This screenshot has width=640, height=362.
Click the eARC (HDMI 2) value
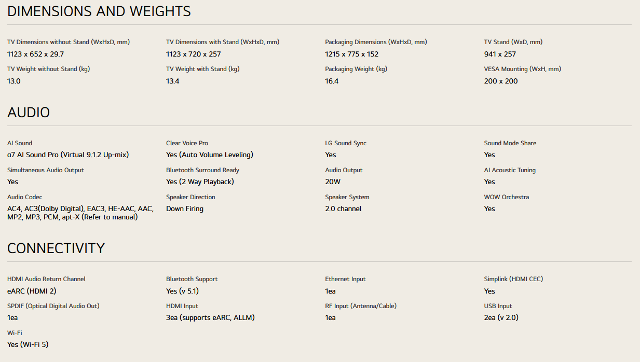tap(32, 291)
